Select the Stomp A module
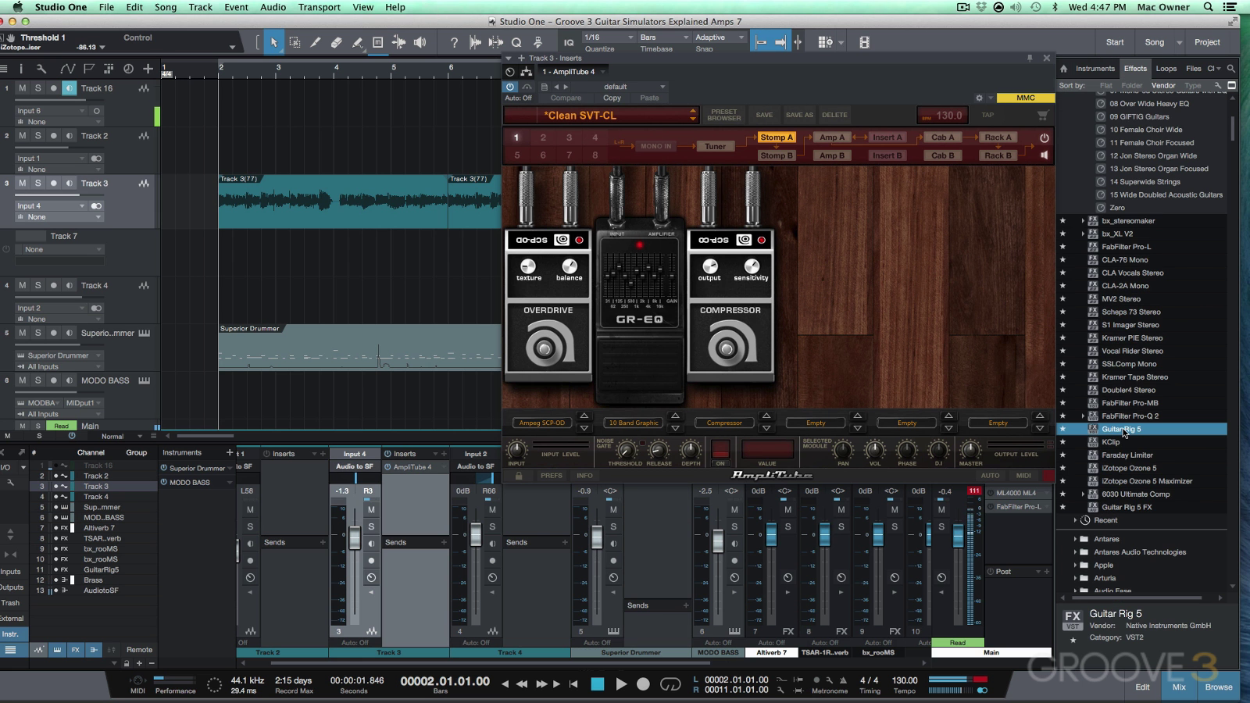 [777, 137]
